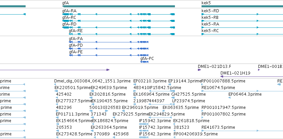283x139 pixels.
Task: Select feature 425968
Action: coord(121,134)
